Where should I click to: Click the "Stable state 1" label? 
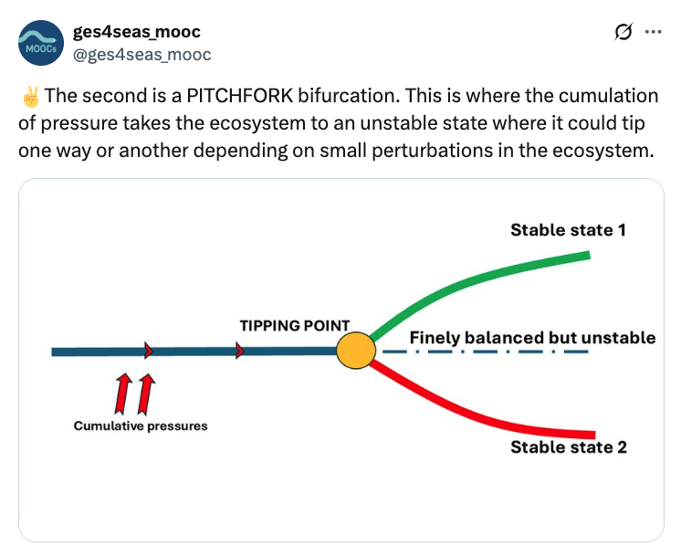tap(568, 230)
